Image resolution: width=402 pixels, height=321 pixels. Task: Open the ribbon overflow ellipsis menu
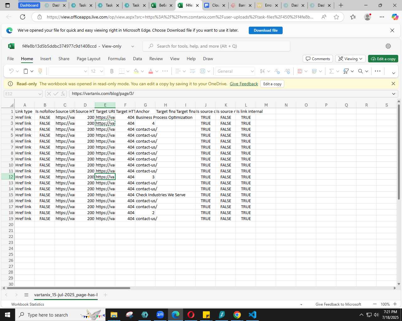[x=378, y=71]
